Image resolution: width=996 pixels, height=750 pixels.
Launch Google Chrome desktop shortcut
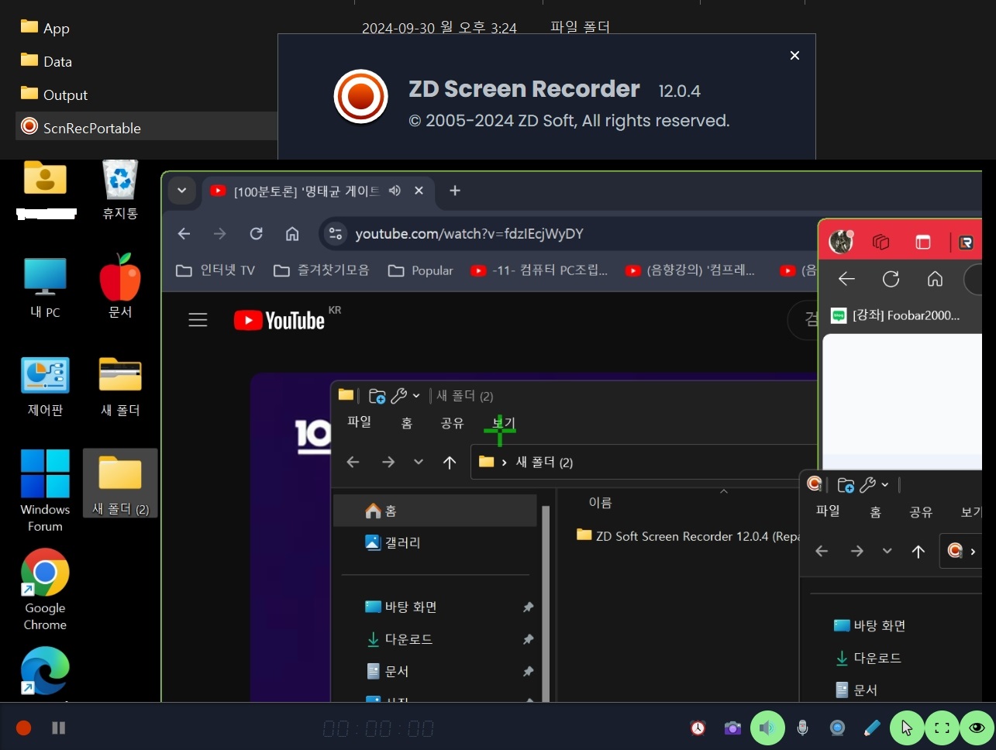pos(45,590)
